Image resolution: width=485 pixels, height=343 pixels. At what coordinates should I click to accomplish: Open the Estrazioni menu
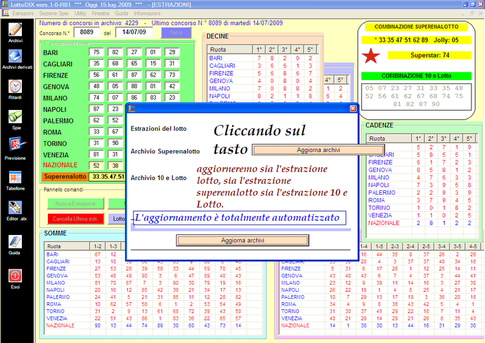23,14
